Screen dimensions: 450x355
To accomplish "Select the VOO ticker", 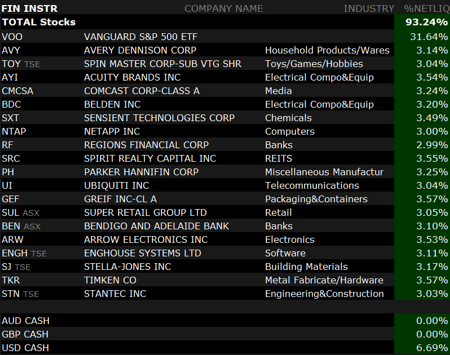I will pyautogui.click(x=12, y=37).
